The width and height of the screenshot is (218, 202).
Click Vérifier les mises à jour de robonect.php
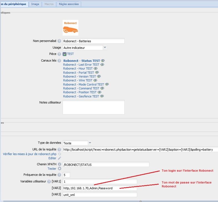click(30, 154)
